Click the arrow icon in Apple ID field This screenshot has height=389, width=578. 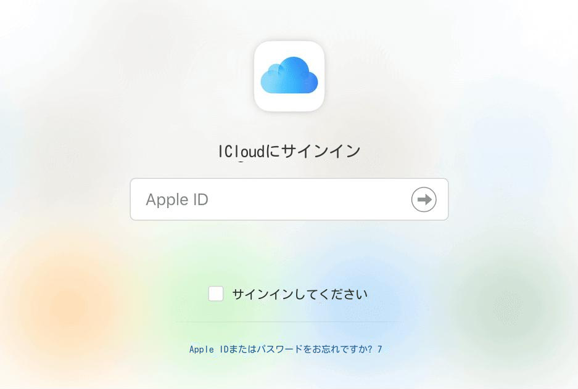click(x=424, y=200)
